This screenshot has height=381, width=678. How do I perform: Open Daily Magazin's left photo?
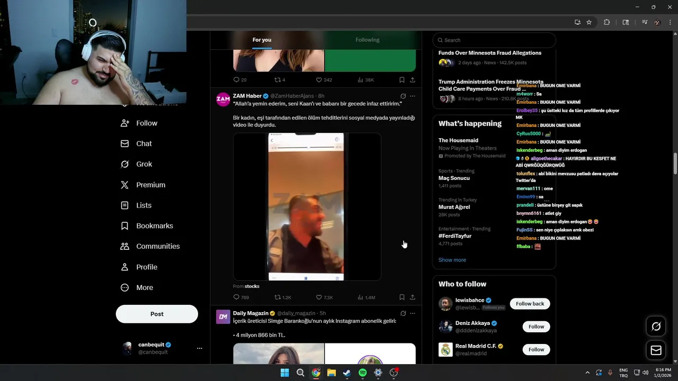279,353
